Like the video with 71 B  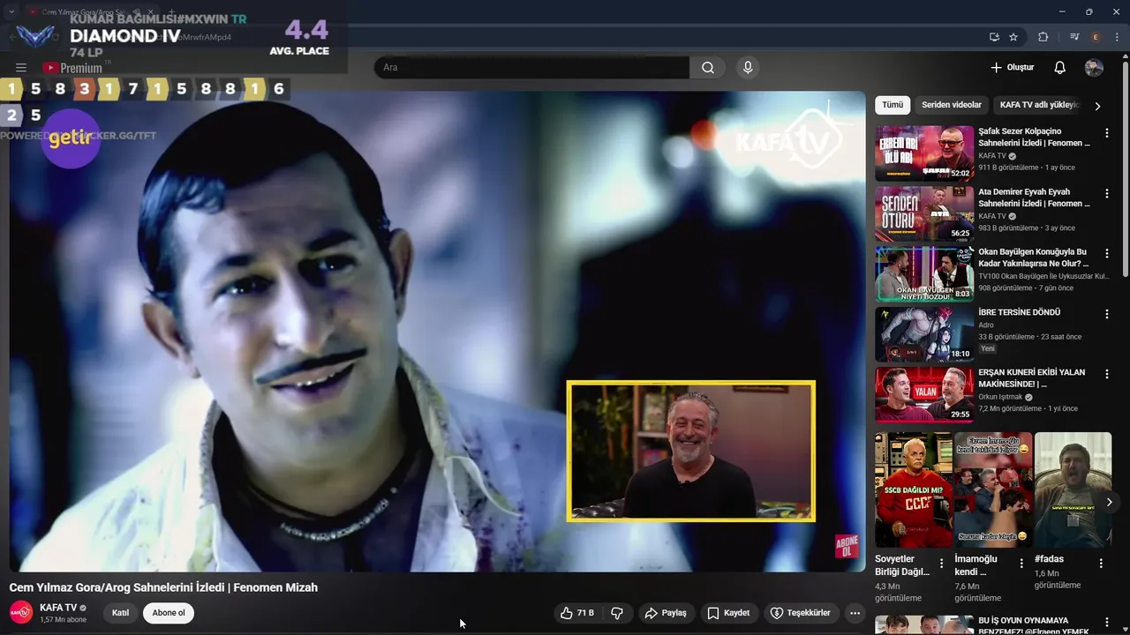(x=576, y=613)
